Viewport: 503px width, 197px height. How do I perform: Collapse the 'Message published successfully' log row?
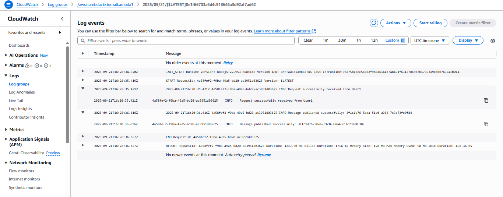pyautogui.click(x=82, y=112)
